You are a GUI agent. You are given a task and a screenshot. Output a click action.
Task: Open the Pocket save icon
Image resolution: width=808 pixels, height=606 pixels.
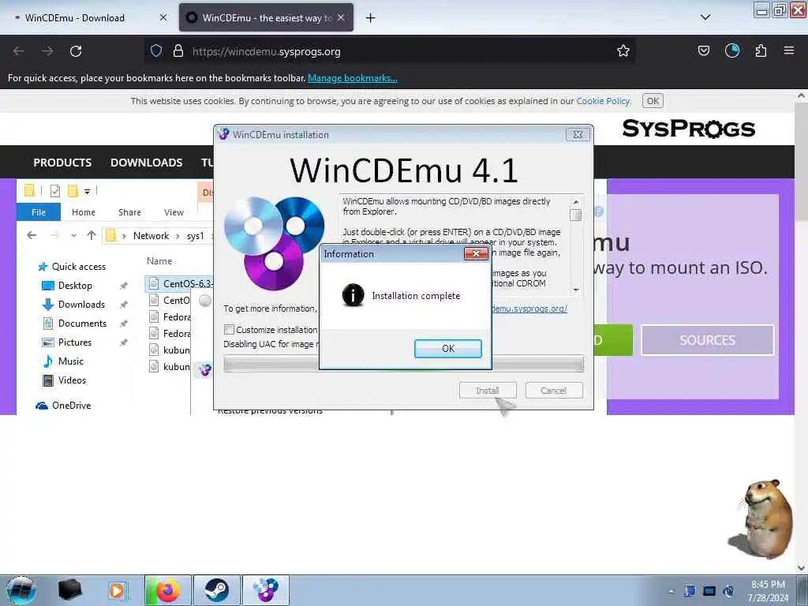703,51
